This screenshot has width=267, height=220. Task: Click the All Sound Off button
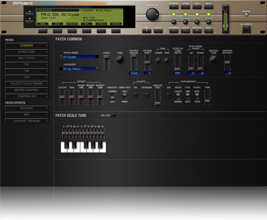[x=246, y=29]
